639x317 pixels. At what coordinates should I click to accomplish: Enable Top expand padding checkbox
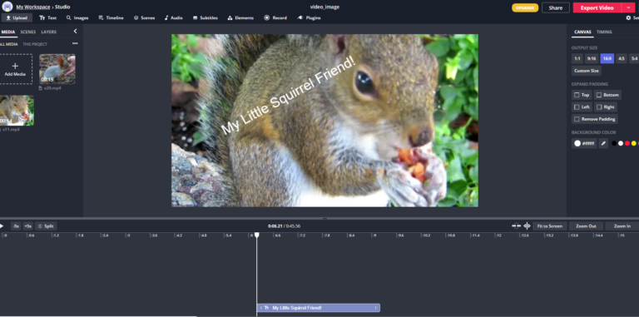coord(577,95)
